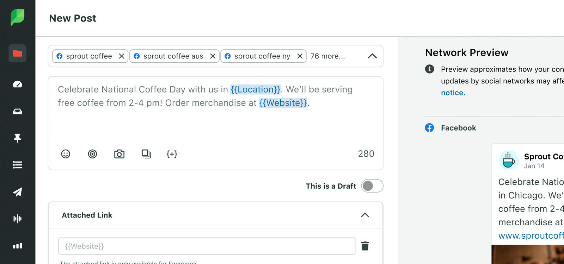Open audience targeting bullseye icon

[x=92, y=154]
